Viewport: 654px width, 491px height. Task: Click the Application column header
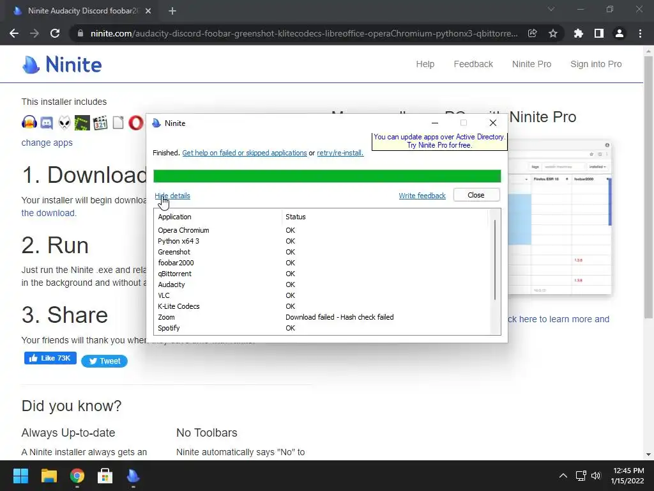coord(218,217)
